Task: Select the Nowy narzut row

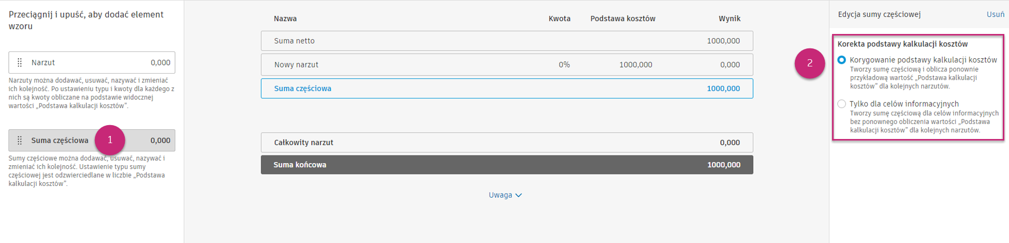Action: tap(507, 65)
